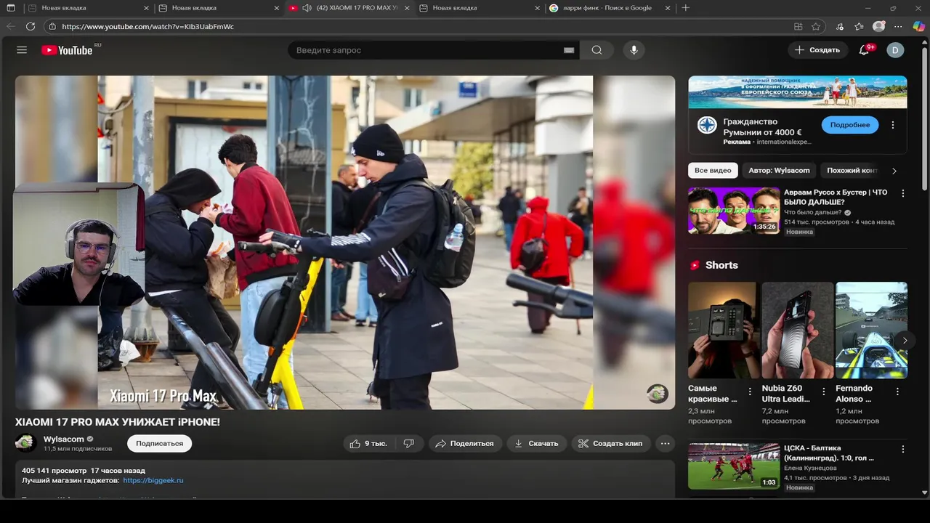
Task: Select the 'Все видео' chip
Action: [713, 170]
